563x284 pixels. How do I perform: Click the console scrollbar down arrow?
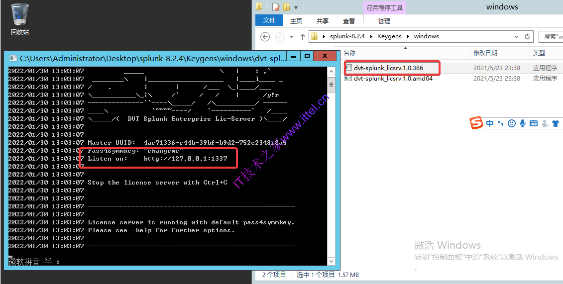tap(332, 261)
